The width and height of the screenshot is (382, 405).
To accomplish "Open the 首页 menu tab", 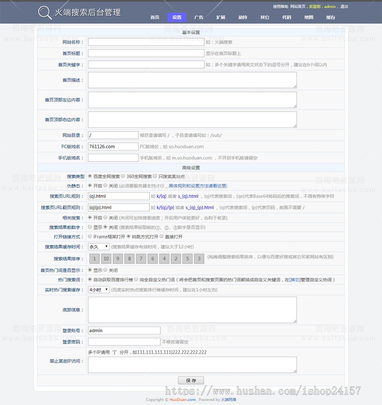I will tap(155, 17).
